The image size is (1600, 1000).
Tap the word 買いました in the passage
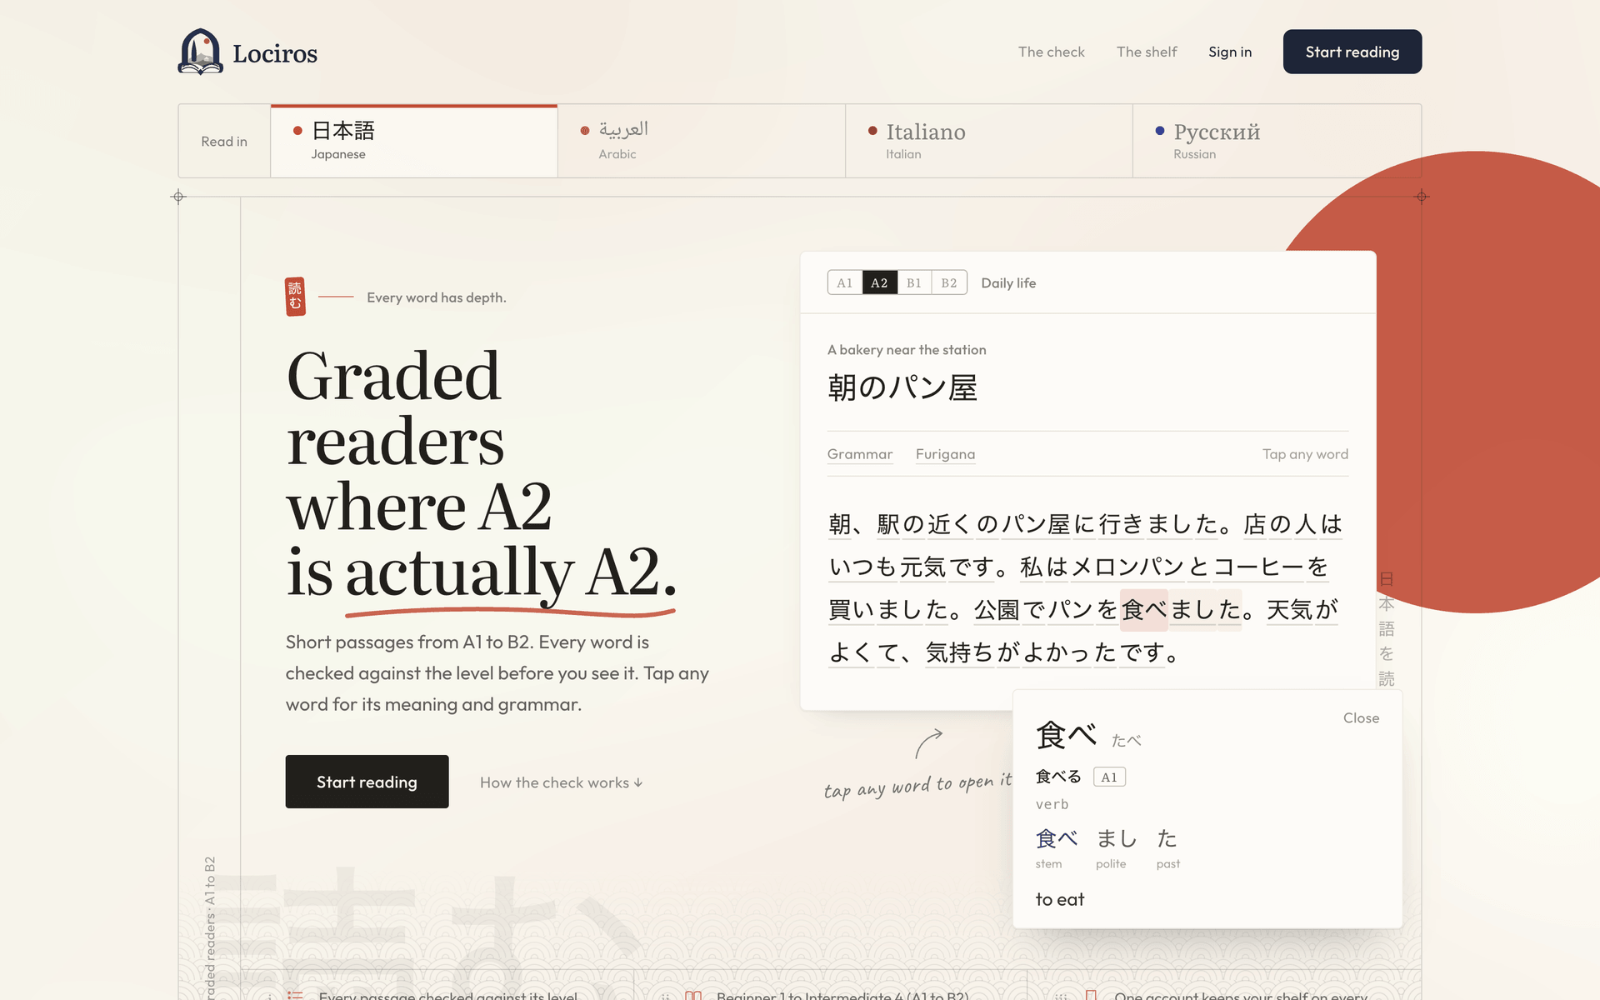[x=888, y=610]
